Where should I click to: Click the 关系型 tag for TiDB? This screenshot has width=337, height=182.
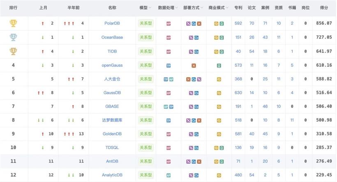145,51
